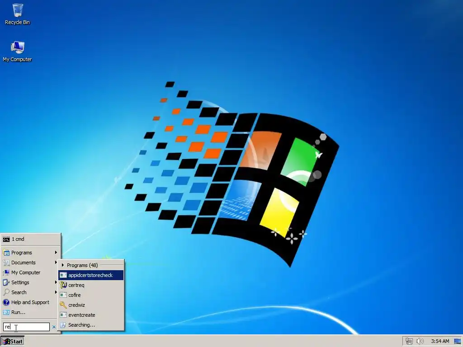This screenshot has width=463, height=347.
Task: Click the Start button
Action: coord(12,342)
